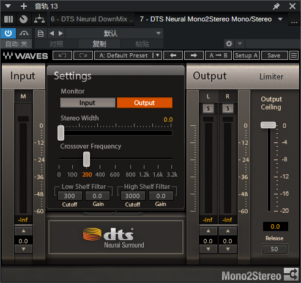Open the track menu triangle at top-left
The image size is (301, 283).
(8, 6)
